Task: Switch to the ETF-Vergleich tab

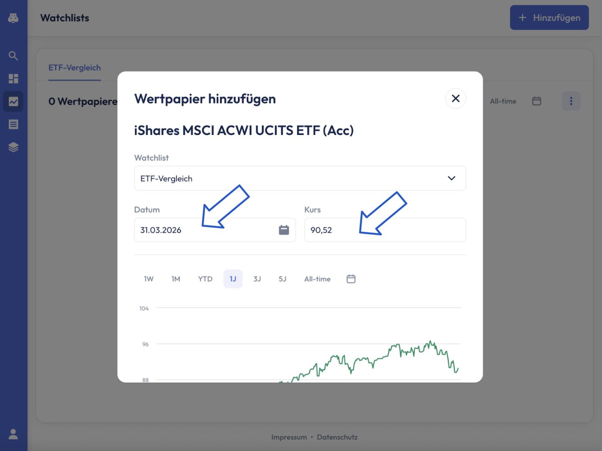Action: pos(74,68)
